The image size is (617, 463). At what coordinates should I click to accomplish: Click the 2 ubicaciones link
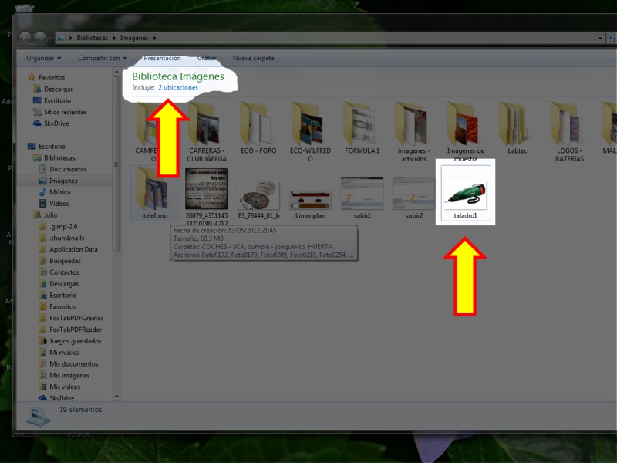click(178, 88)
